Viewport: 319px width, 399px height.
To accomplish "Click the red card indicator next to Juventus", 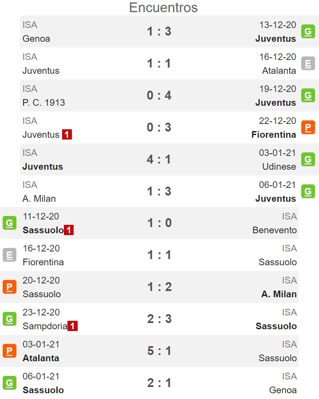I will pos(67,134).
